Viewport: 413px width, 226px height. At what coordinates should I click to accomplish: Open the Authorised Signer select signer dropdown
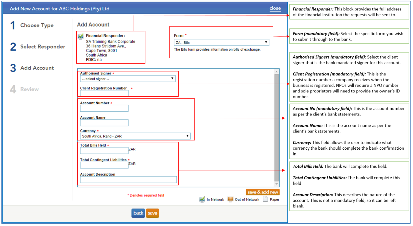(128, 79)
